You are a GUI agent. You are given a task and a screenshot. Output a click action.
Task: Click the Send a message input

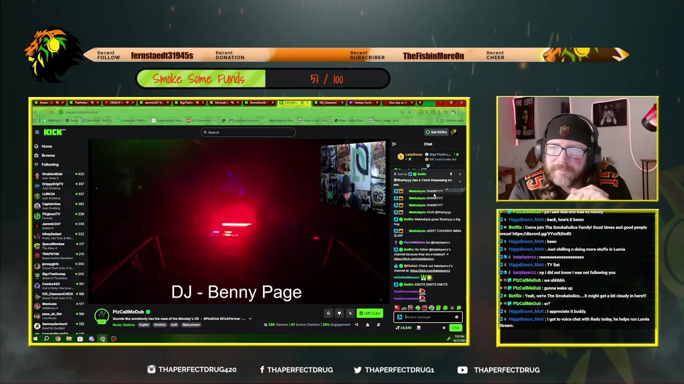click(x=429, y=317)
